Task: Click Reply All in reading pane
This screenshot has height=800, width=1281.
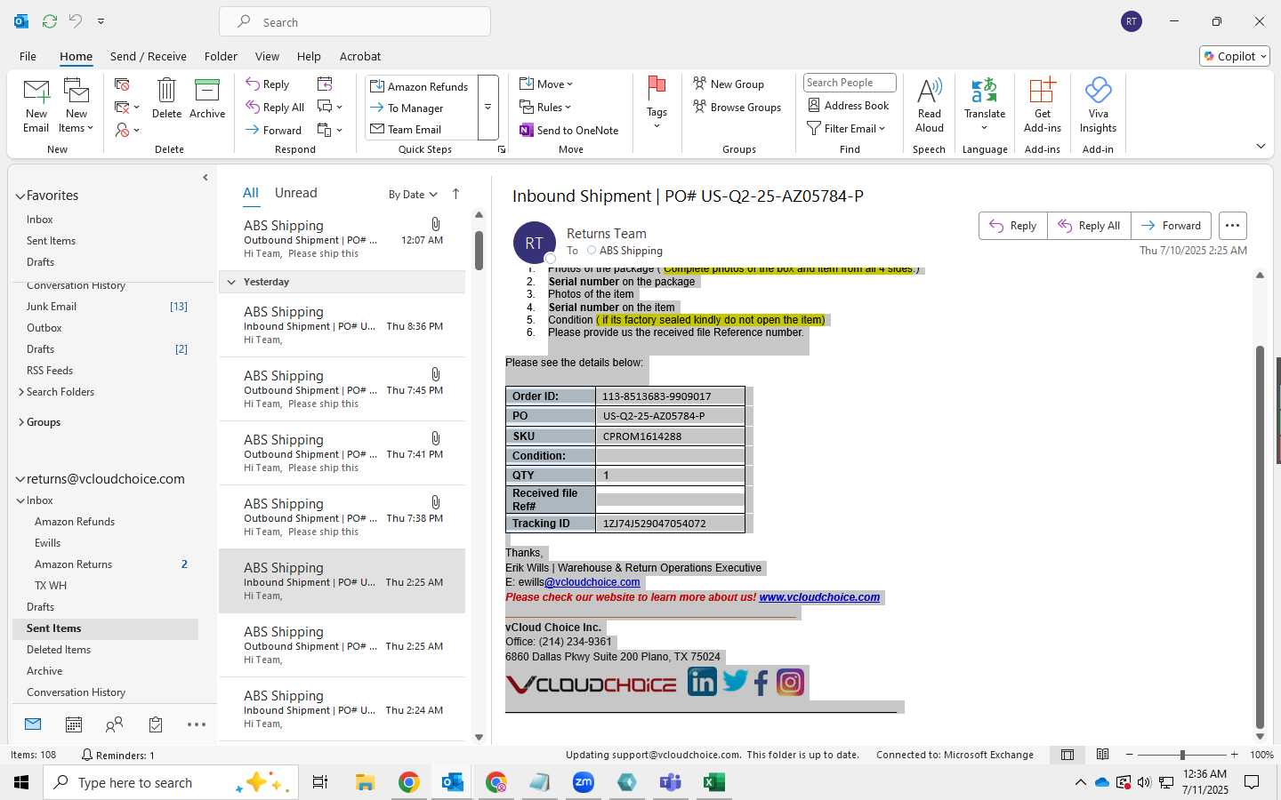Action: coord(1089,226)
